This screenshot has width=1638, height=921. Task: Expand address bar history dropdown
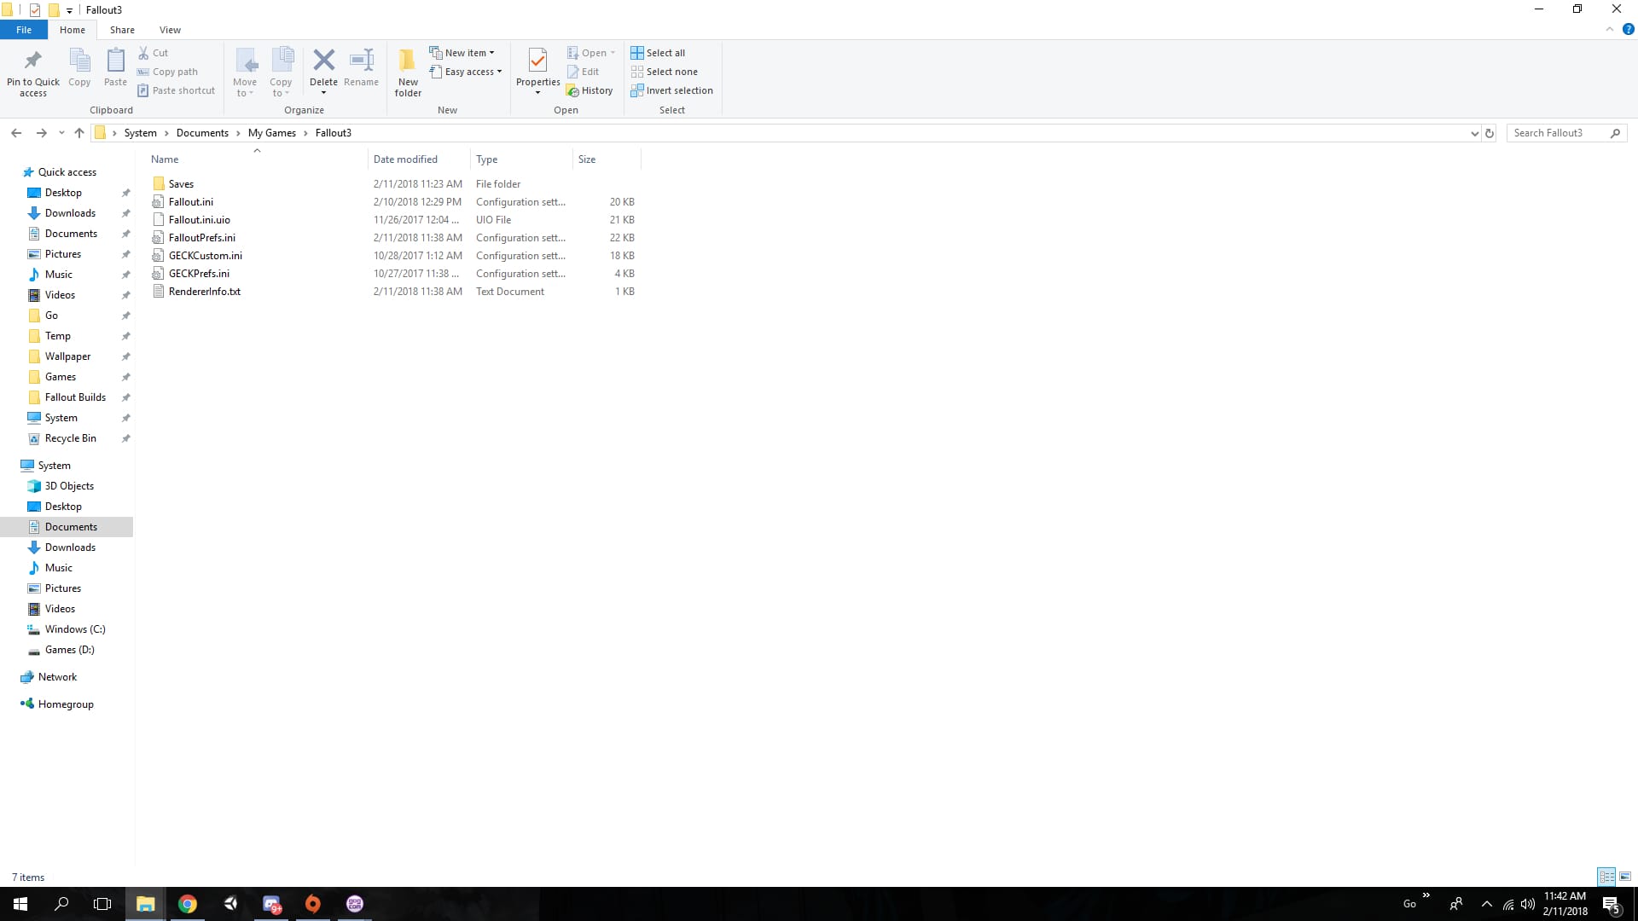click(x=1474, y=133)
